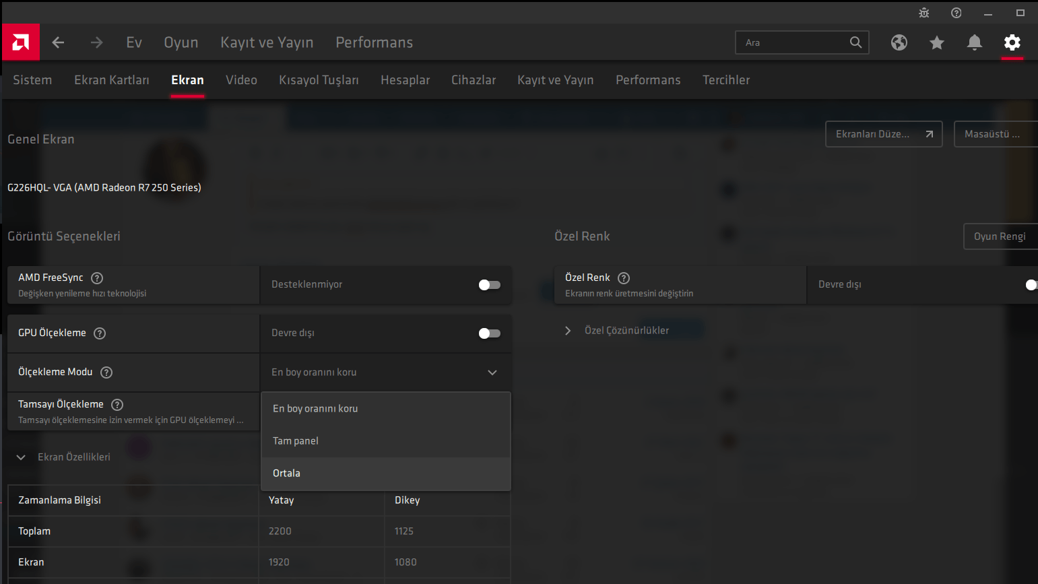
Task: Open the Ev top menu
Action: click(x=134, y=42)
